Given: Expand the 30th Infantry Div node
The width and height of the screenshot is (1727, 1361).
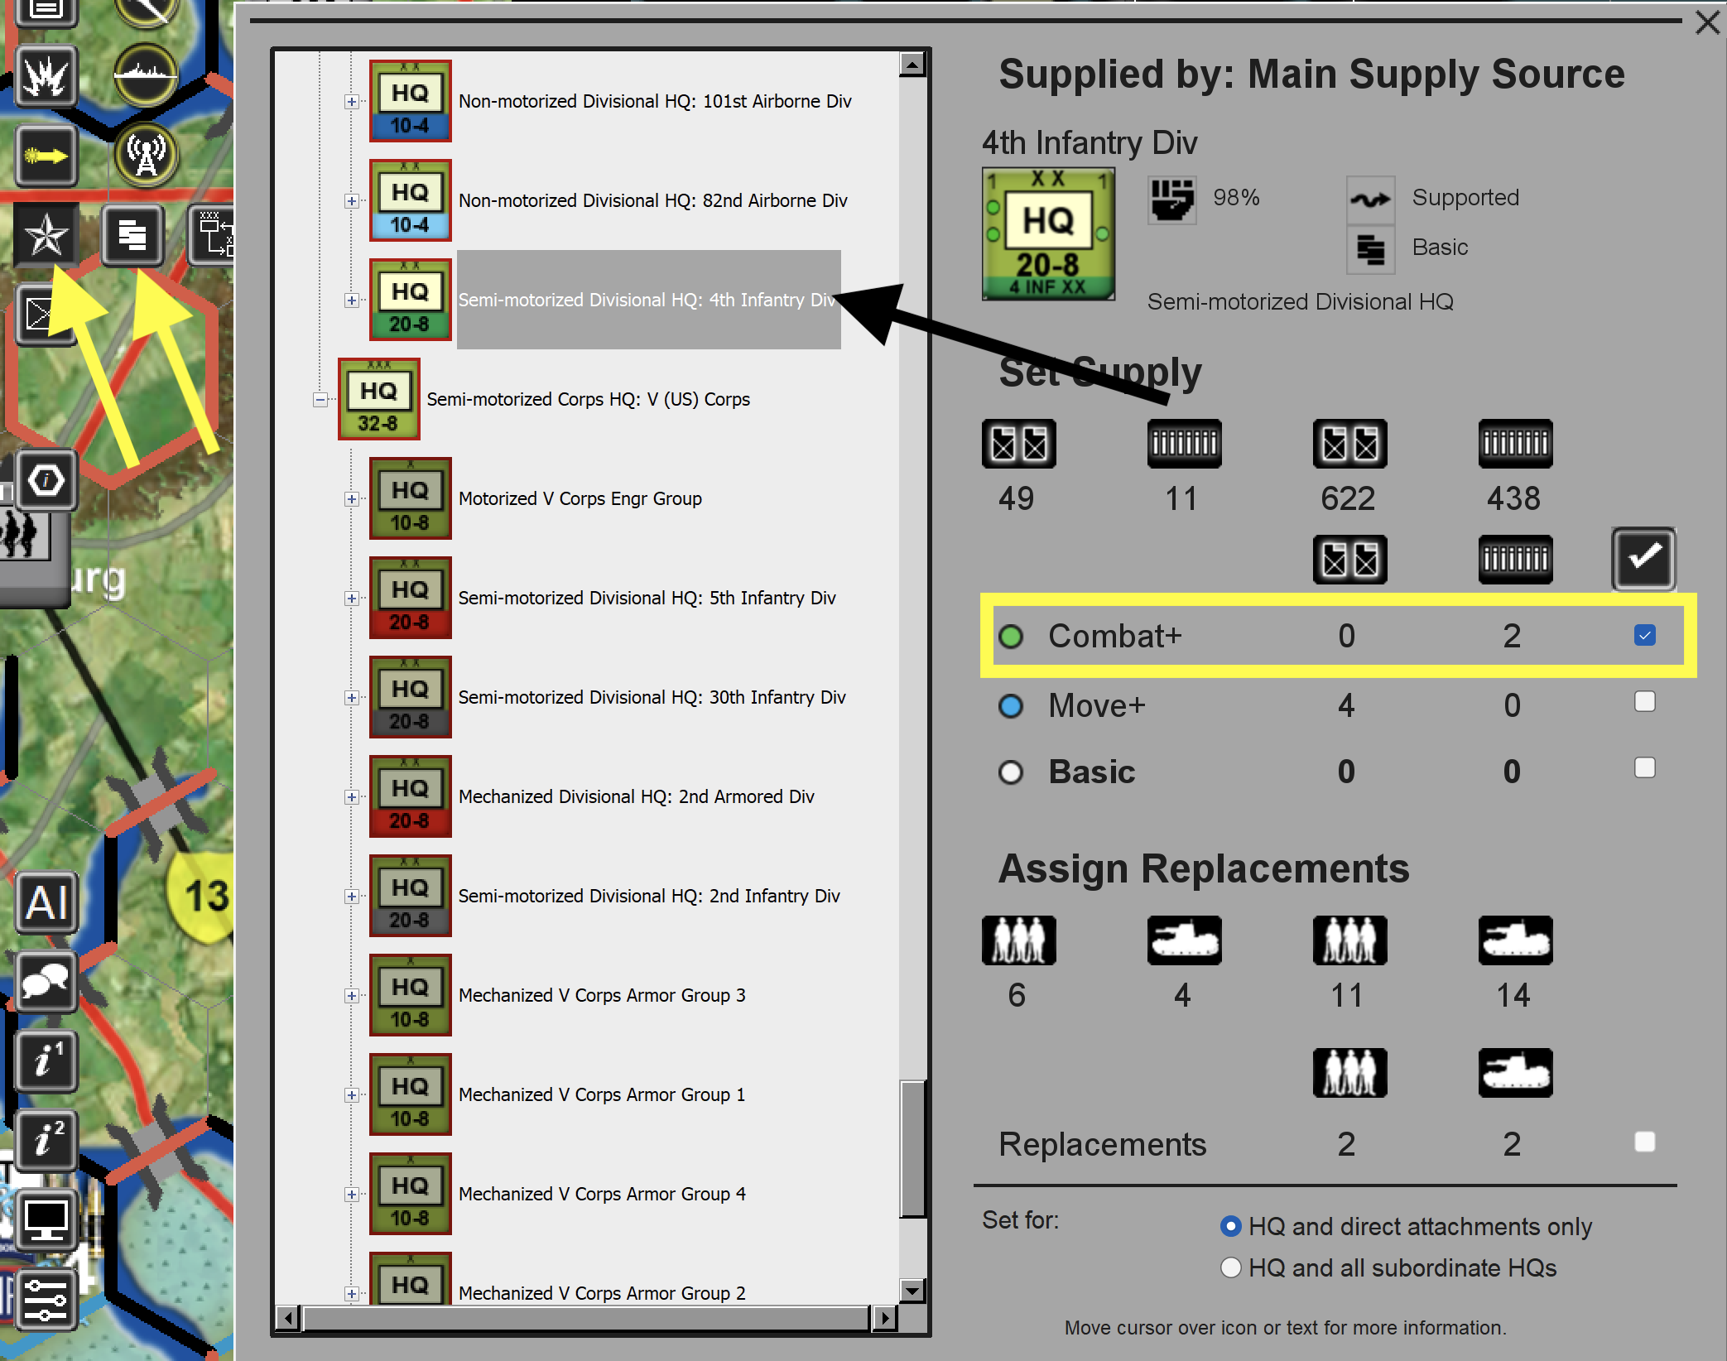Looking at the screenshot, I should [352, 698].
